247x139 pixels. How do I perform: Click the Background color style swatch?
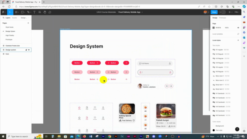(x=213, y=126)
